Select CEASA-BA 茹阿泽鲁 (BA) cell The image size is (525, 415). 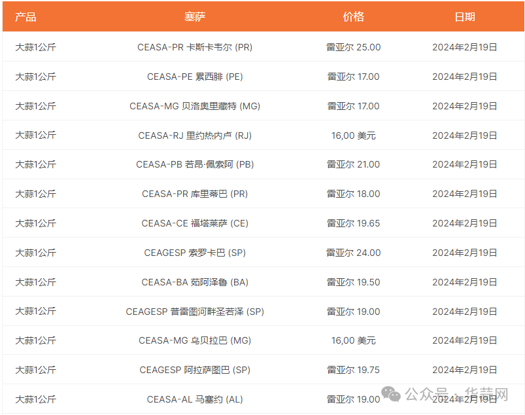click(195, 282)
